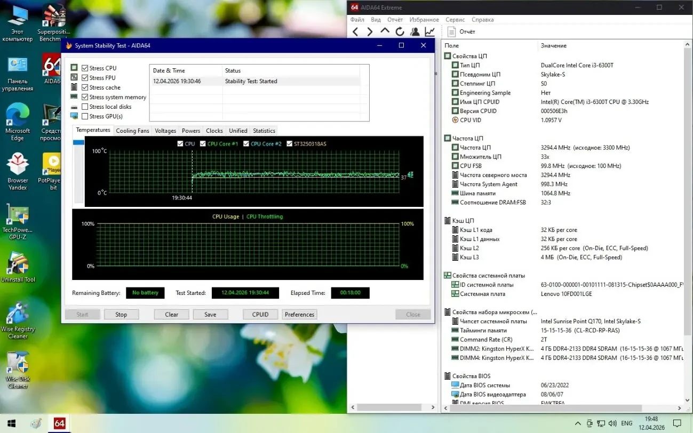Click the Stress GPU(s) graphics icon

tap(73, 116)
